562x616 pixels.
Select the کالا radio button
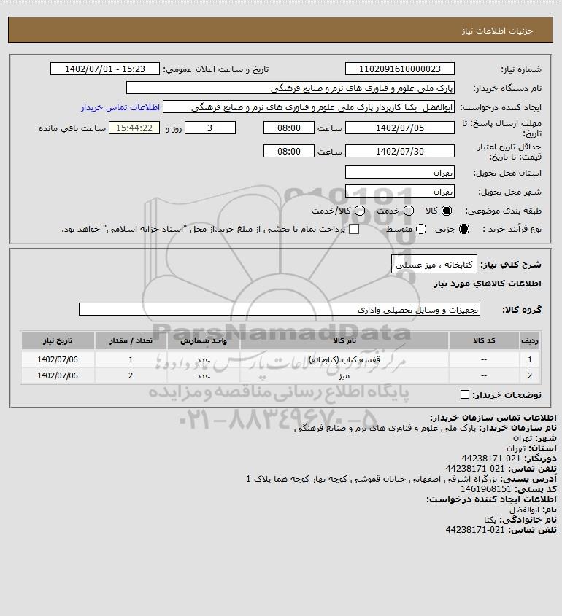(447, 211)
